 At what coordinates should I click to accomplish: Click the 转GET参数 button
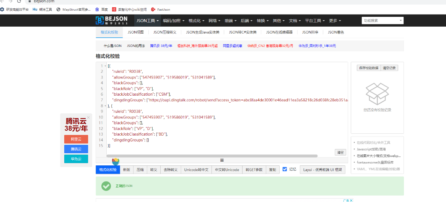click(254, 170)
